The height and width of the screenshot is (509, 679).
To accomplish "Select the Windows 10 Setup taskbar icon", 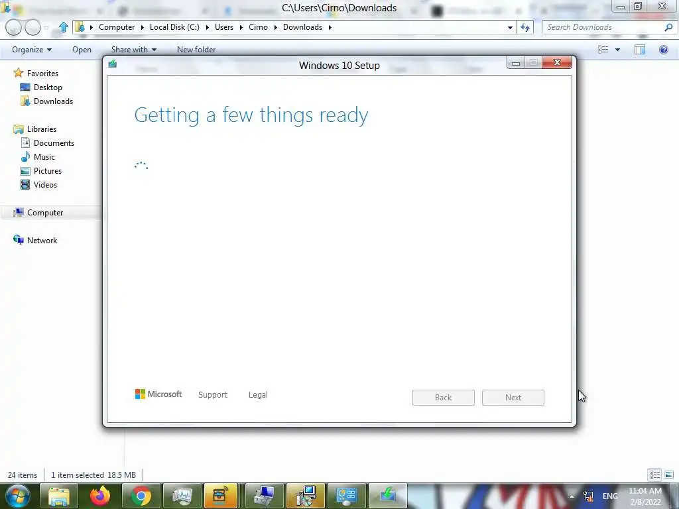I will pos(387,496).
